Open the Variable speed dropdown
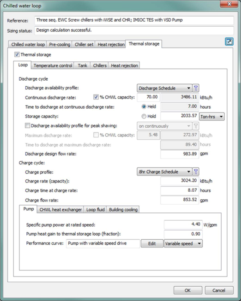This screenshot has width=241, height=301. [x=183, y=243]
